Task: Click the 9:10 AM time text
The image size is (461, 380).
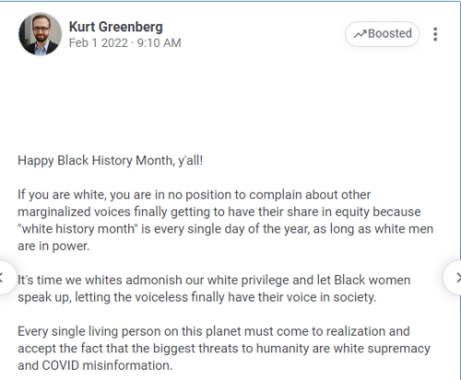Action: pos(159,42)
